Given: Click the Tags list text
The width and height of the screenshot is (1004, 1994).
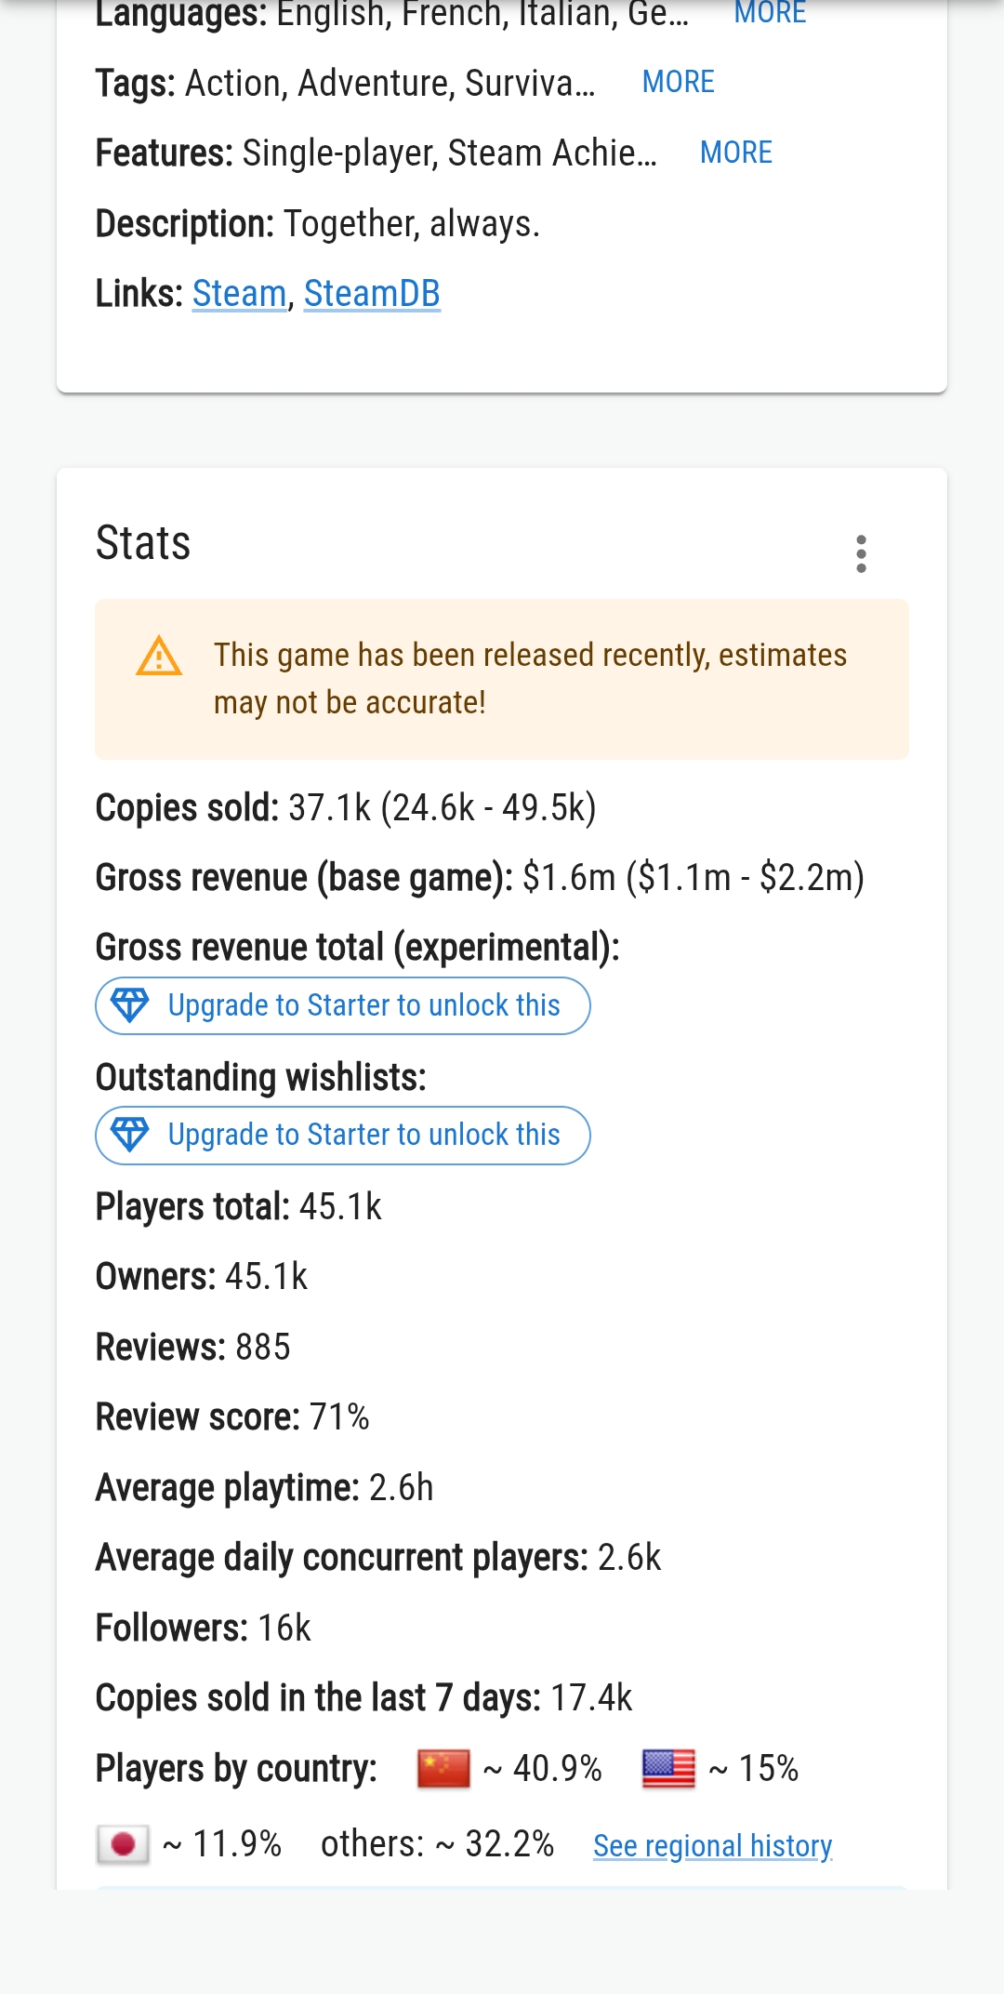Looking at the screenshot, I should click(x=390, y=83).
